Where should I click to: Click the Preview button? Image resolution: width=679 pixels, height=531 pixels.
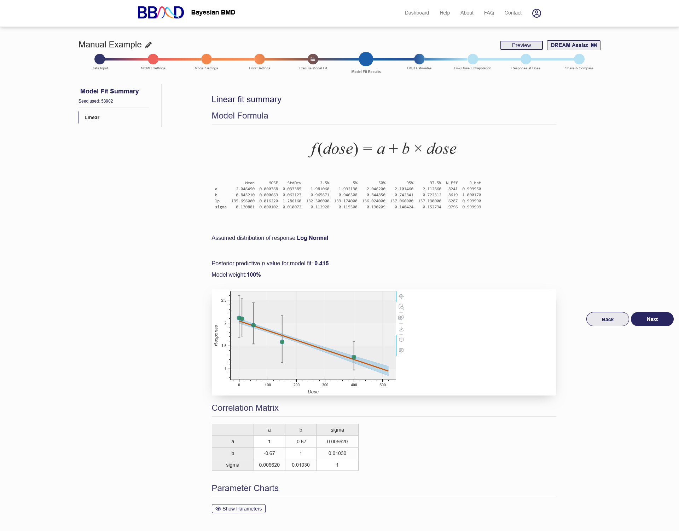(x=521, y=45)
